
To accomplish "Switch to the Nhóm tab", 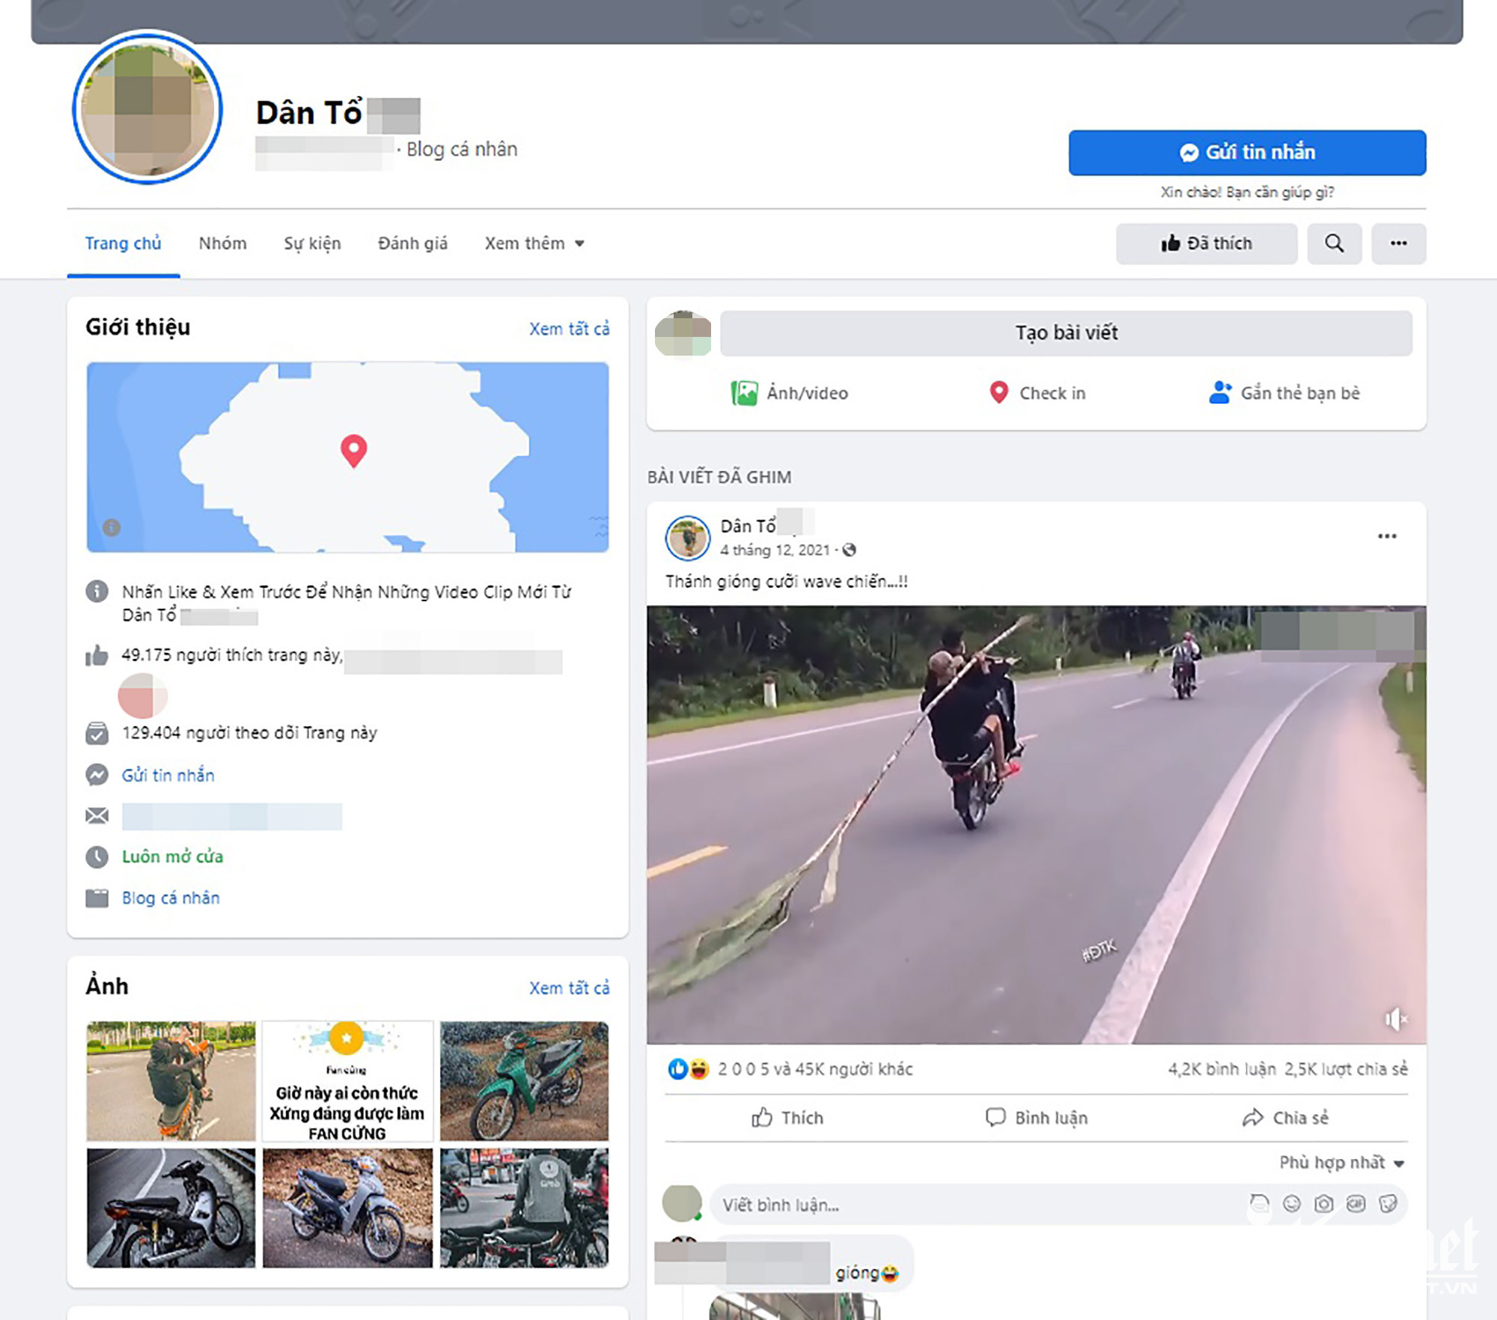I will pyautogui.click(x=222, y=243).
